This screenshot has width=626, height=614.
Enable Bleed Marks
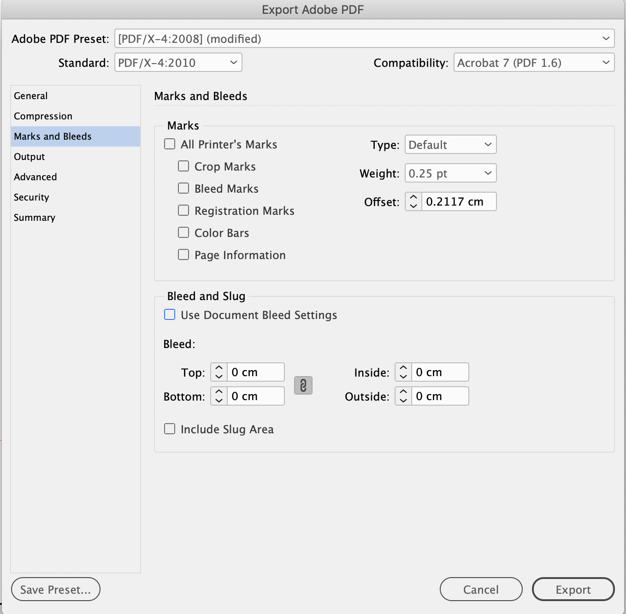pos(183,188)
